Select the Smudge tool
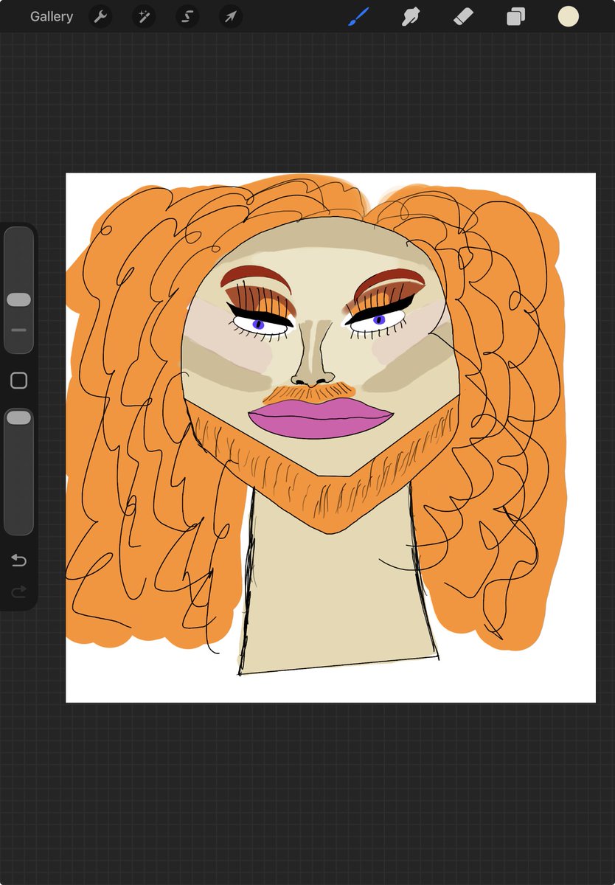 pos(411,16)
